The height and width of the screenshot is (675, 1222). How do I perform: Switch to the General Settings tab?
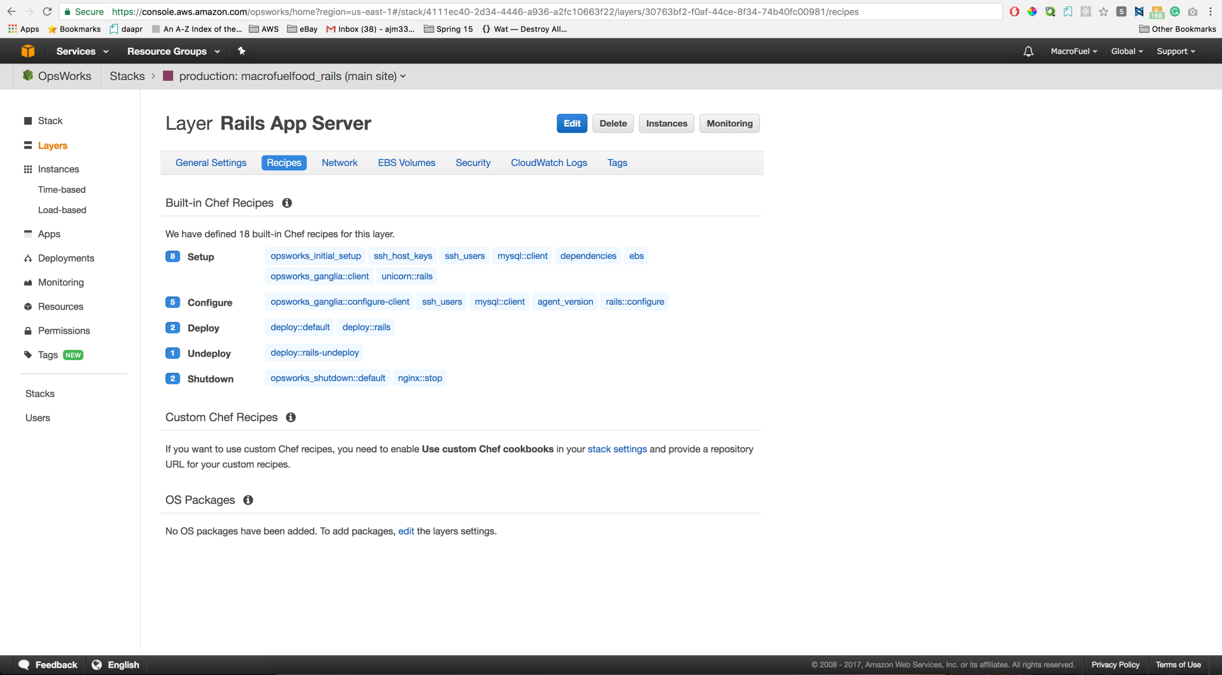pyautogui.click(x=211, y=163)
